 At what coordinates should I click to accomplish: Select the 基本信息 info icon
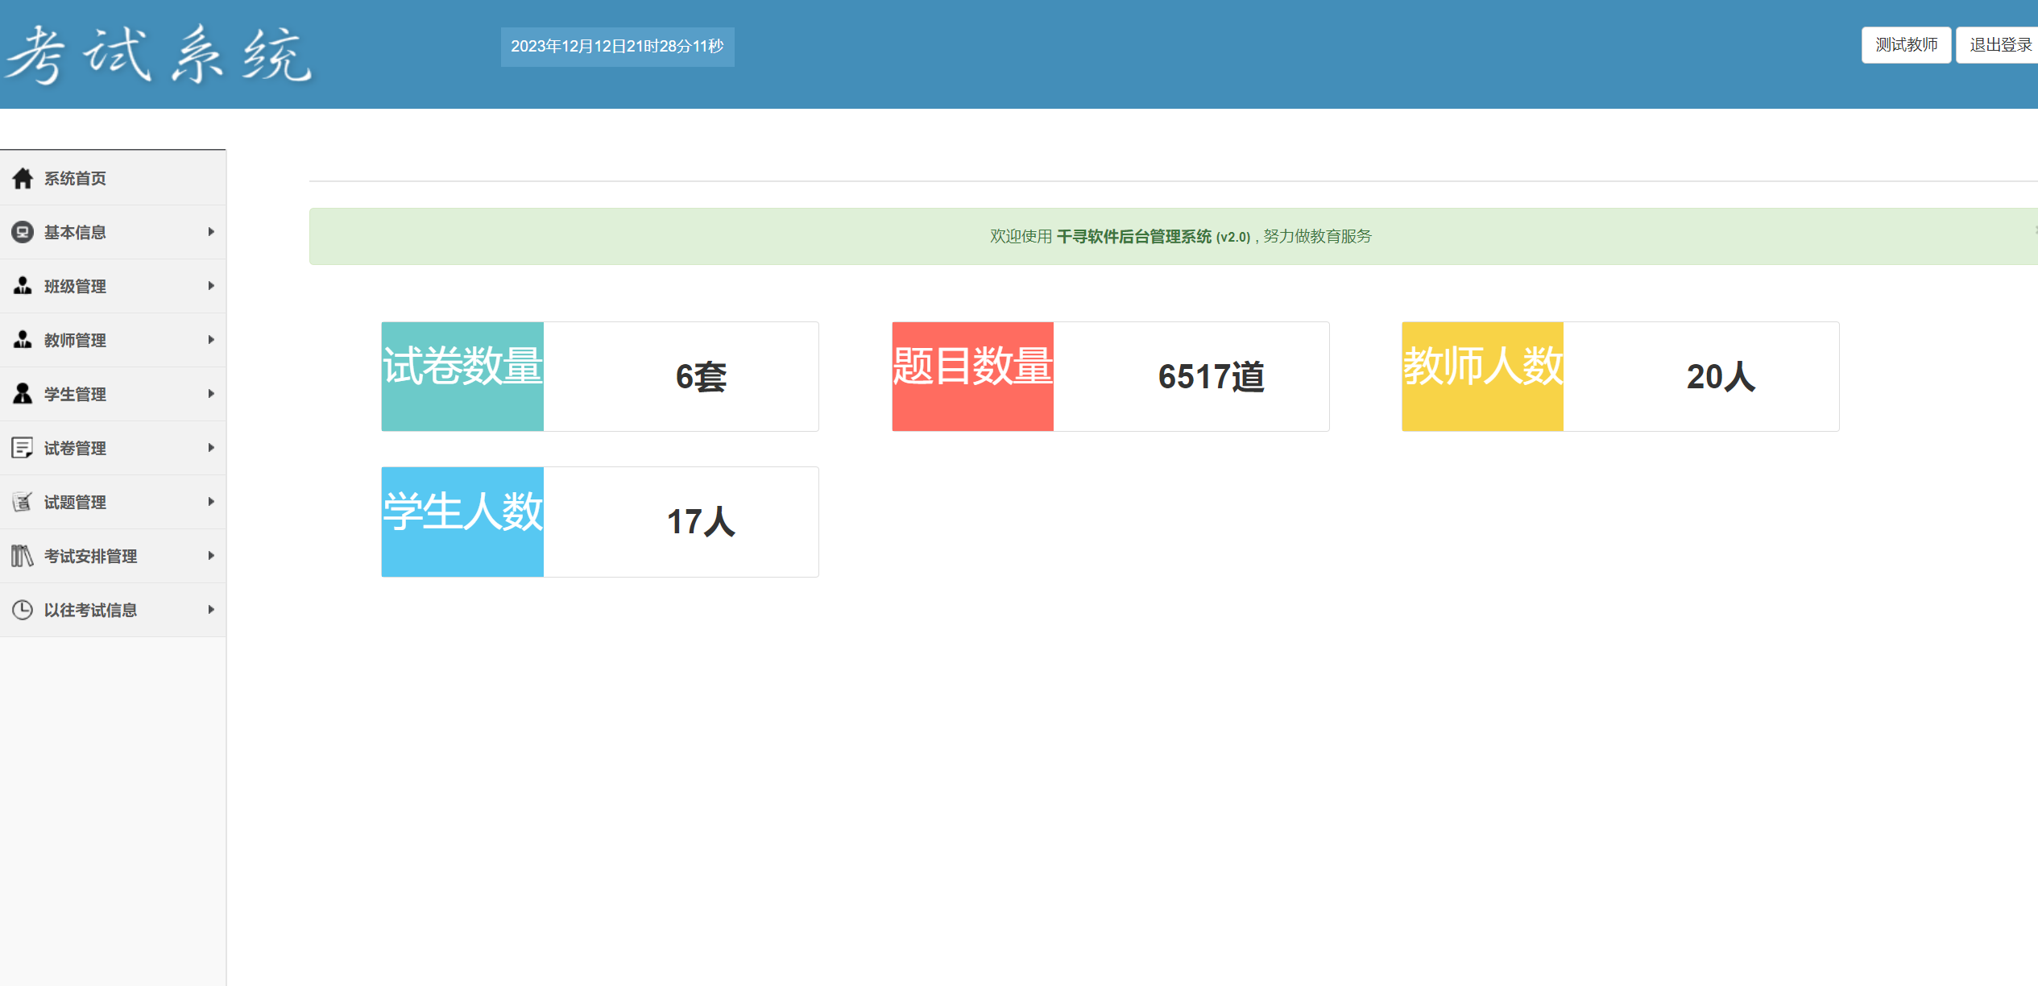point(22,232)
